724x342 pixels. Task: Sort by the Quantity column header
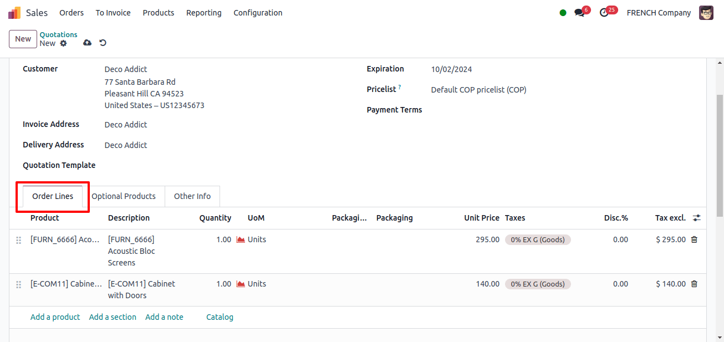pyautogui.click(x=215, y=218)
